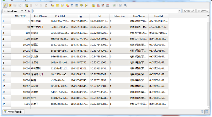Select row header 1
The height and width of the screenshot is (117, 212).
[6, 21]
